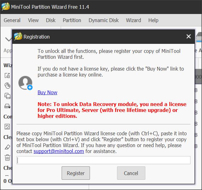Open the General menu

[12, 20]
